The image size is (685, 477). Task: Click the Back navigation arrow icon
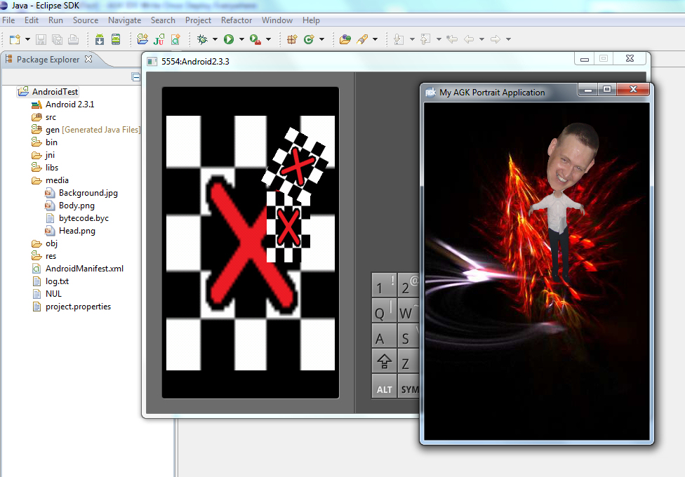click(469, 39)
